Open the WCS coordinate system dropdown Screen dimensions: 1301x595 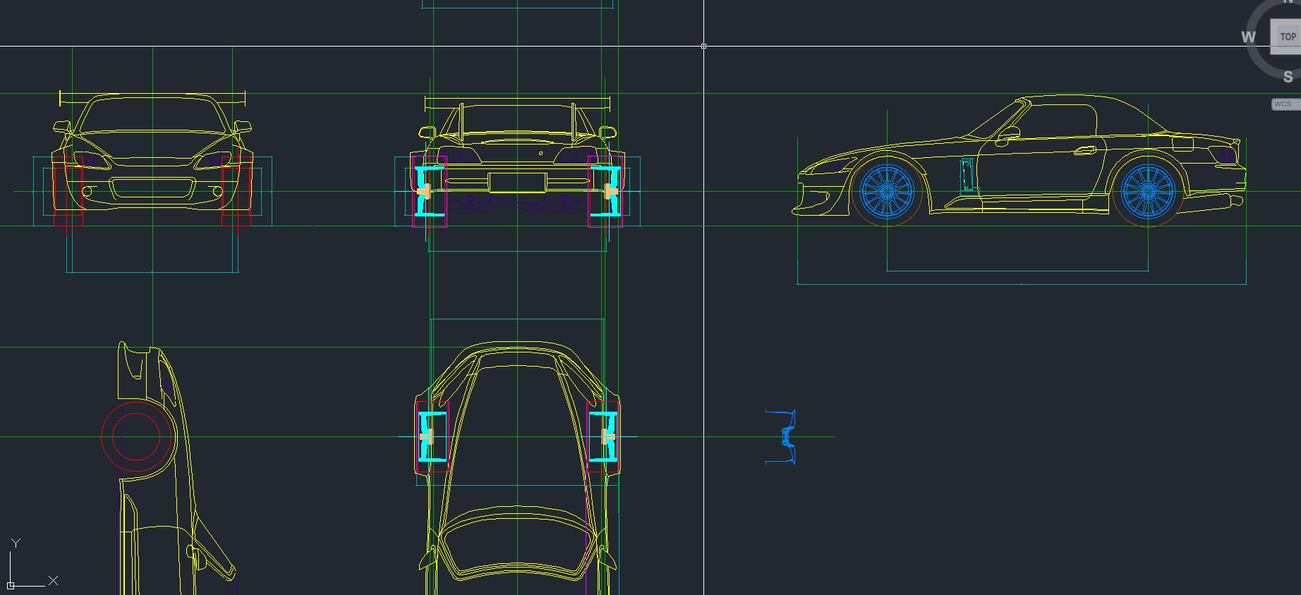[1285, 104]
